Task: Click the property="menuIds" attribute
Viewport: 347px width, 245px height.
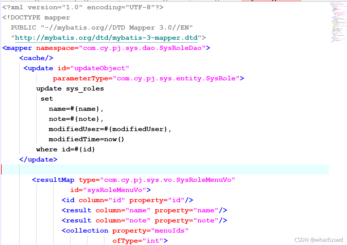Action: pyautogui.click(x=150, y=231)
